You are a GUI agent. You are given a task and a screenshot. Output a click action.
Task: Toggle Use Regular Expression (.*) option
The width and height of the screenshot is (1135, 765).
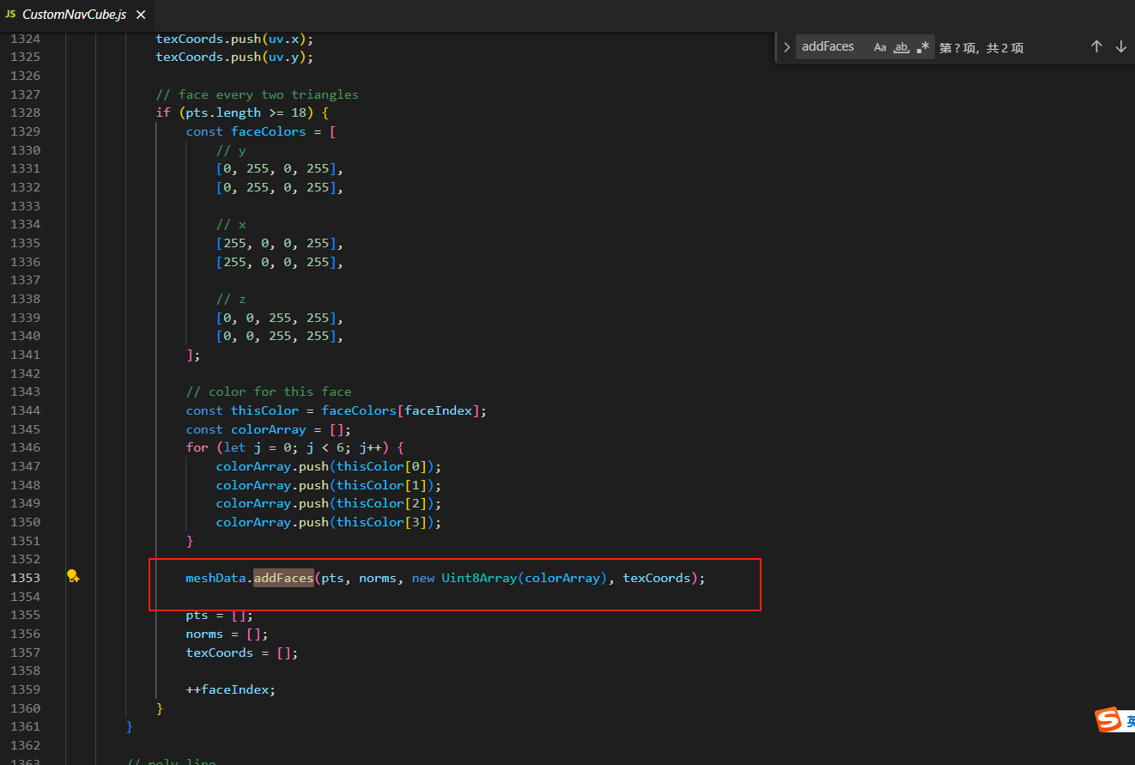[x=922, y=47]
